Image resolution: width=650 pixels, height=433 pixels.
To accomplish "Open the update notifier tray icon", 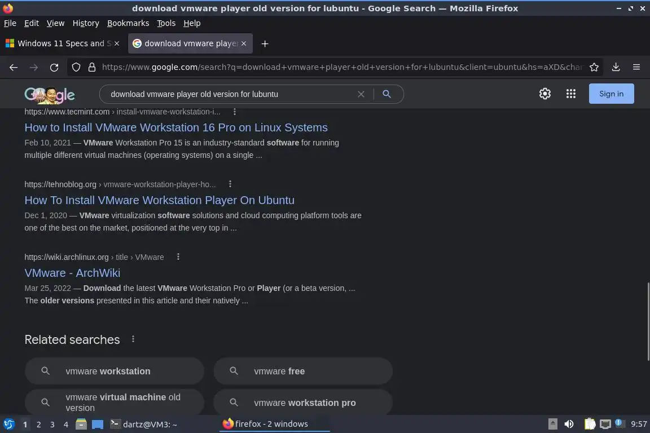I will 618,423.
